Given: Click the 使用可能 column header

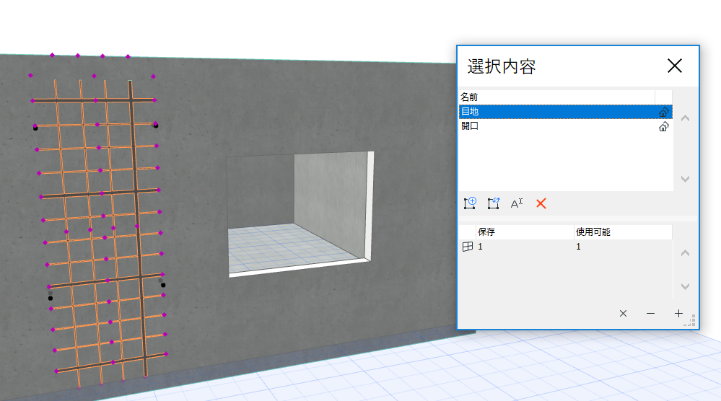Looking at the screenshot, I should pos(623,232).
